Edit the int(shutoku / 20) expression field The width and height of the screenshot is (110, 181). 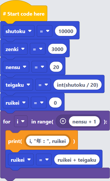coord(78,85)
